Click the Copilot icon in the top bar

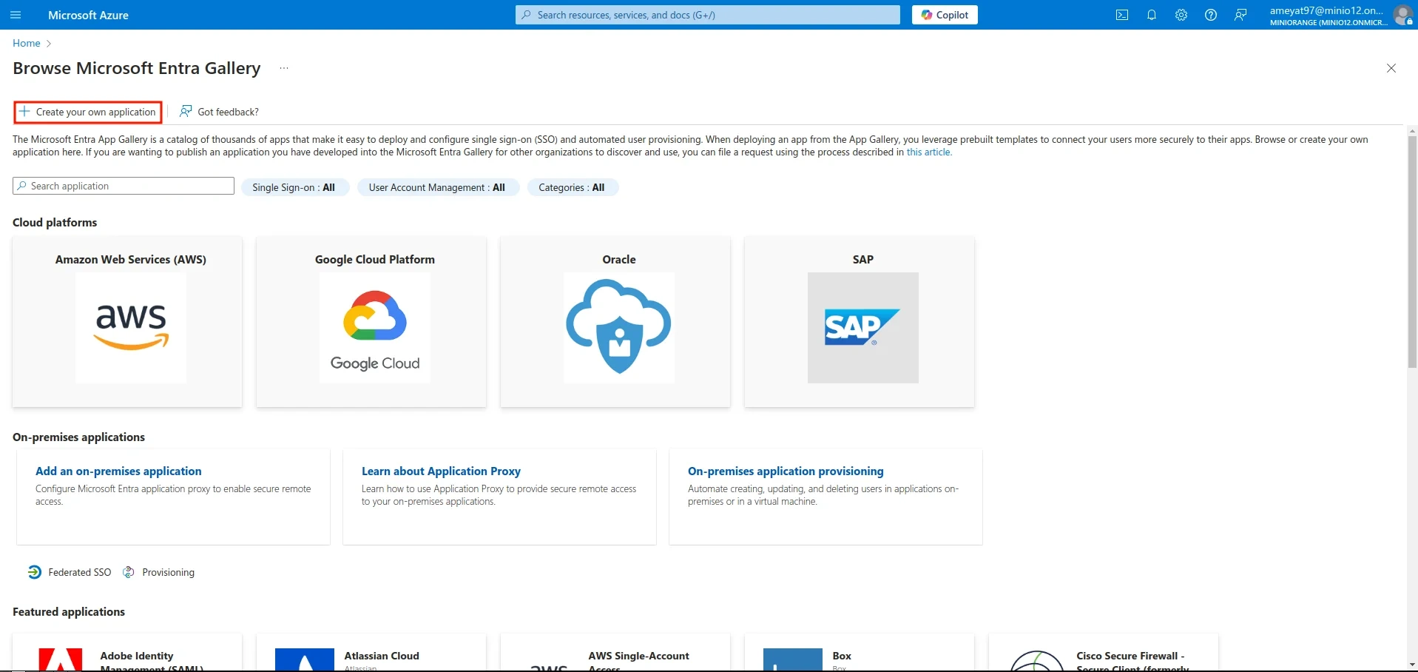click(x=945, y=15)
